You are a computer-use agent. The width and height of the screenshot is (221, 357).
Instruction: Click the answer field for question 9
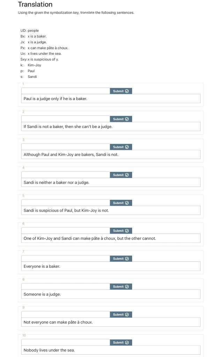coord(64,314)
